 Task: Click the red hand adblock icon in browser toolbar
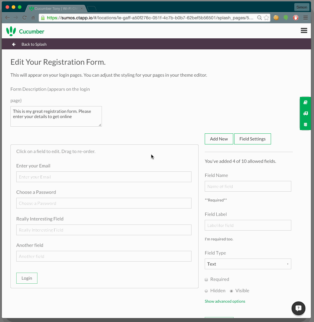tap(295, 18)
